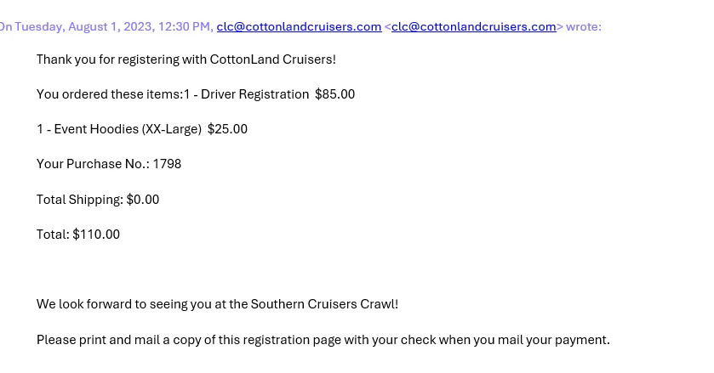Image resolution: width=714 pixels, height=373 pixels.
Task: Click the $110.00 total amount
Action: pos(96,235)
